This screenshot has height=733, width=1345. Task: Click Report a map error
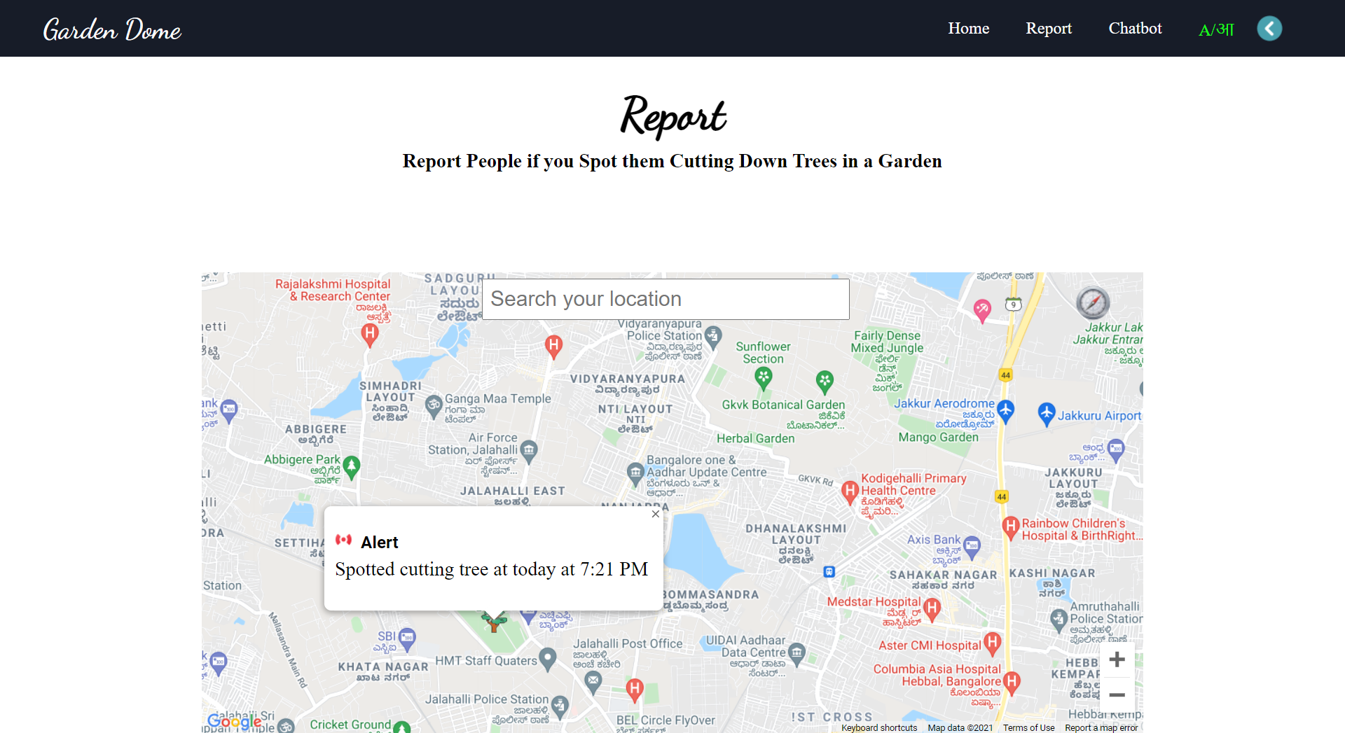(x=1101, y=728)
